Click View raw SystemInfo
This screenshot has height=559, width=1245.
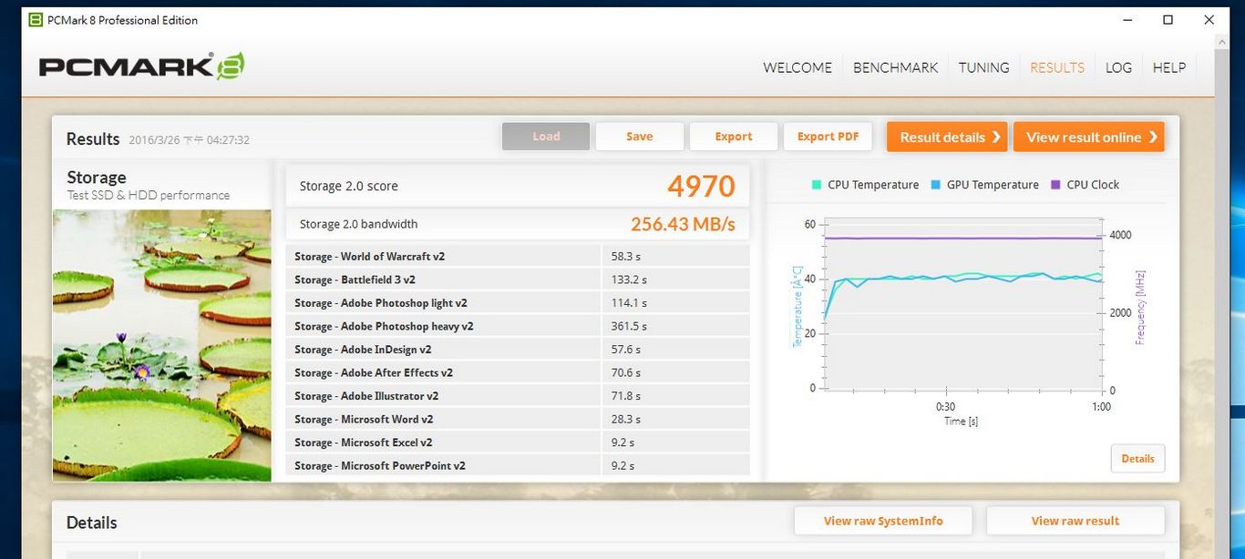pyautogui.click(x=883, y=521)
